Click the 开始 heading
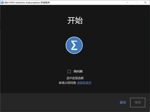 (x=75, y=21)
